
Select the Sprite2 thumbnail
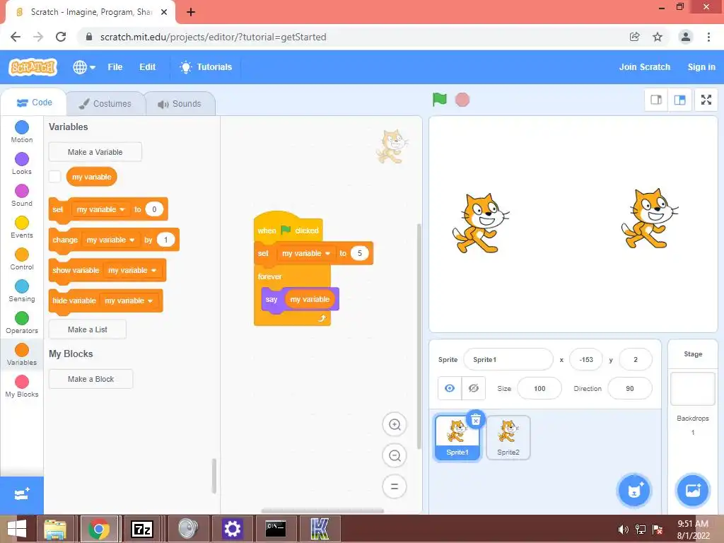[x=508, y=437]
